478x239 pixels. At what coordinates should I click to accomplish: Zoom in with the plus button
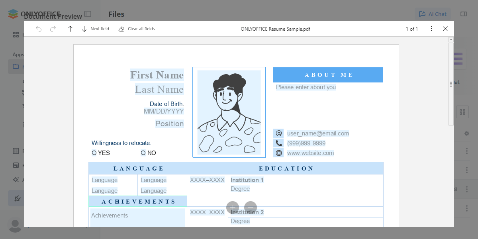(233, 208)
